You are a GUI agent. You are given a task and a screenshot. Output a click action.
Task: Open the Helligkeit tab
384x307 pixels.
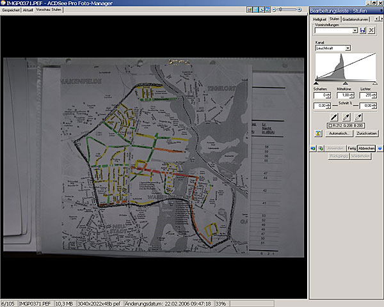[x=319, y=20]
